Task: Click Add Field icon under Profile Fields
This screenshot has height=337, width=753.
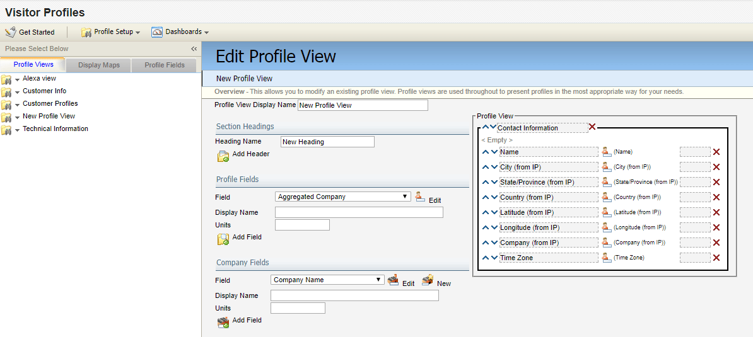Action: click(x=223, y=239)
